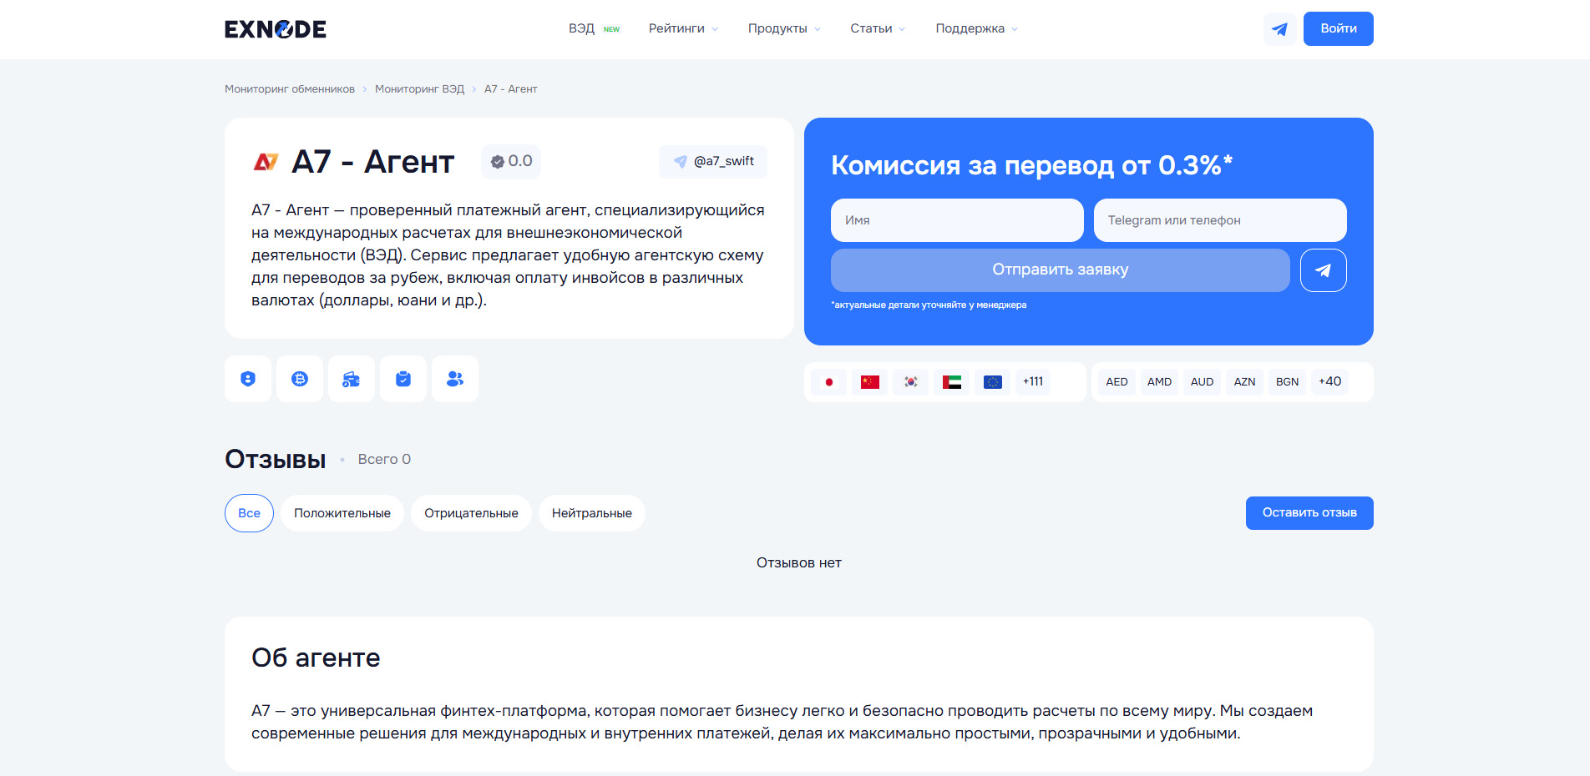Select the China flag
Image resolution: width=1590 pixels, height=776 pixels.
click(x=870, y=382)
